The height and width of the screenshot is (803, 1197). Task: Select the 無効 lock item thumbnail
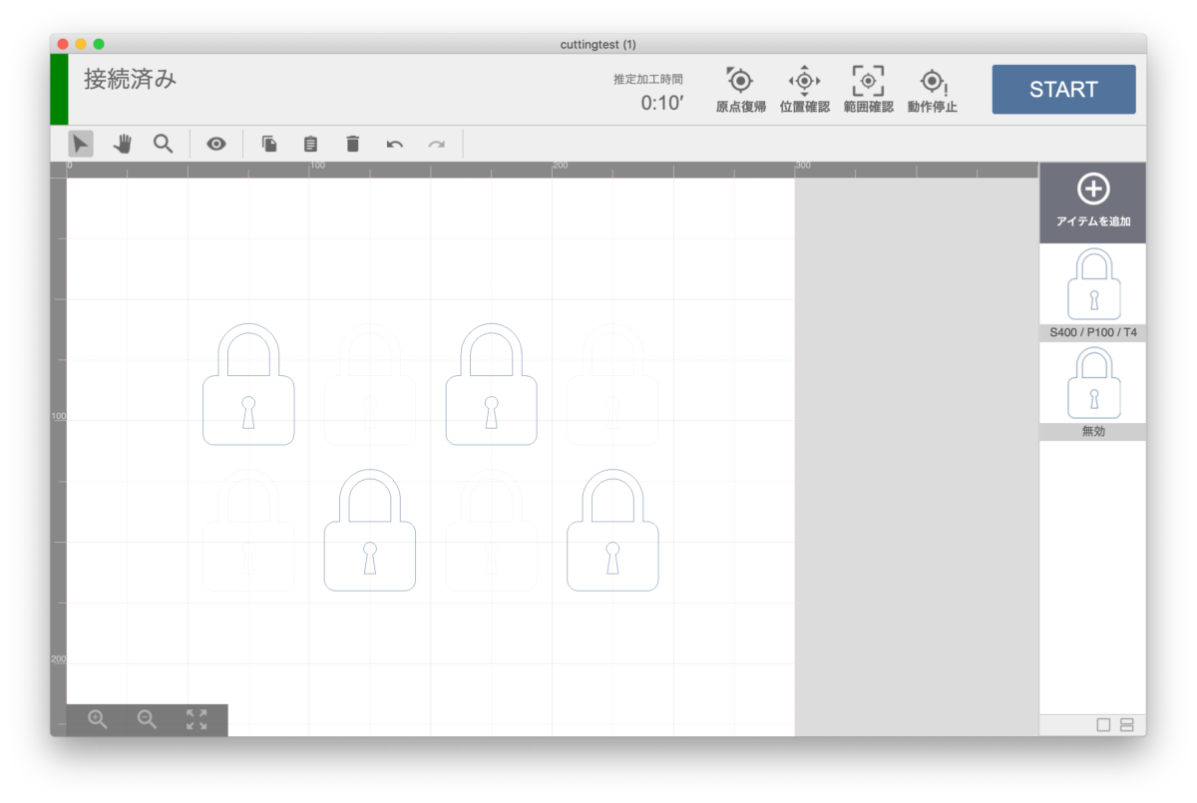tap(1093, 383)
